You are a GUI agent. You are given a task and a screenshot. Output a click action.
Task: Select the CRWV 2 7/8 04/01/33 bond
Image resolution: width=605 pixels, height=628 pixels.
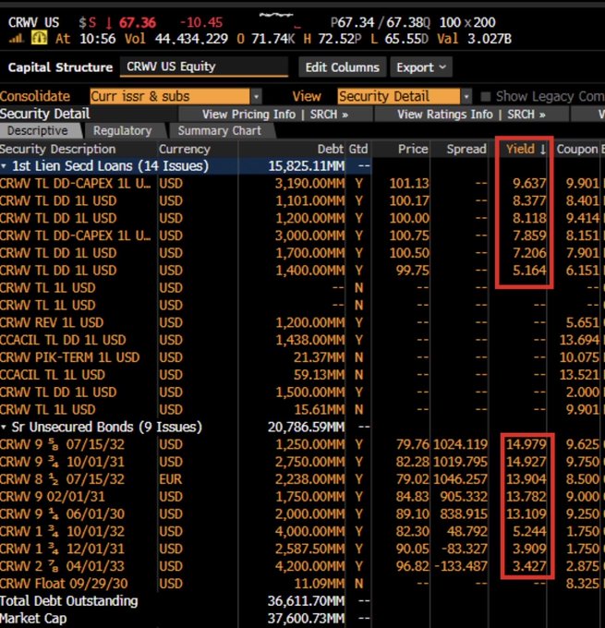tap(303, 567)
